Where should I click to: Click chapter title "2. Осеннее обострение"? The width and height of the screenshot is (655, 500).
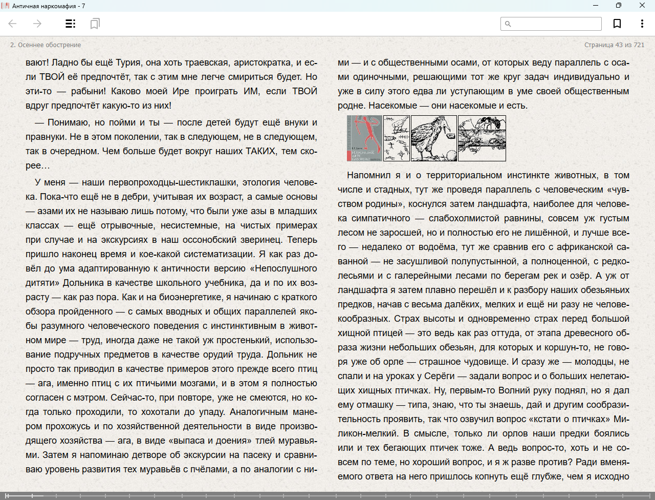pos(46,45)
